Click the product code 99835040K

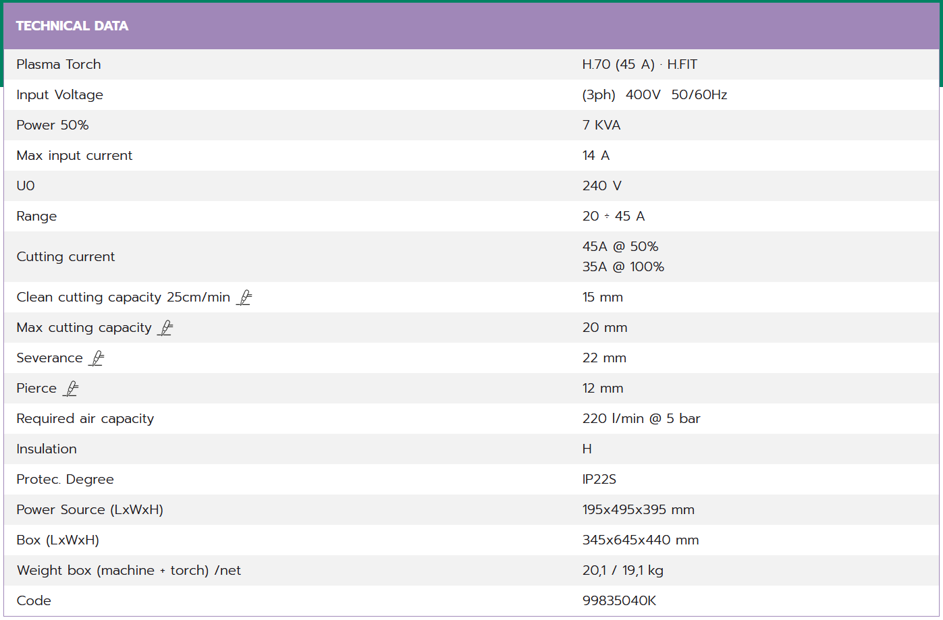619,600
